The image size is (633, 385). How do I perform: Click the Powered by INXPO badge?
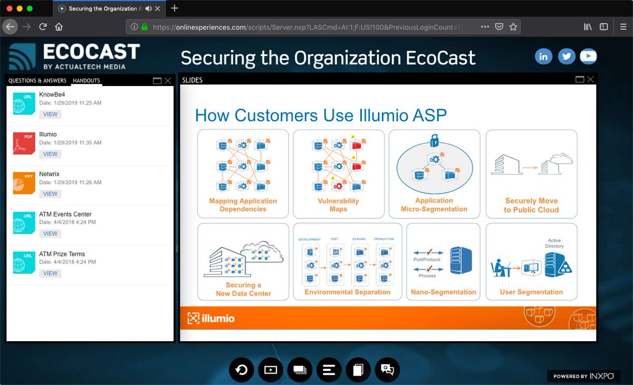[583, 376]
